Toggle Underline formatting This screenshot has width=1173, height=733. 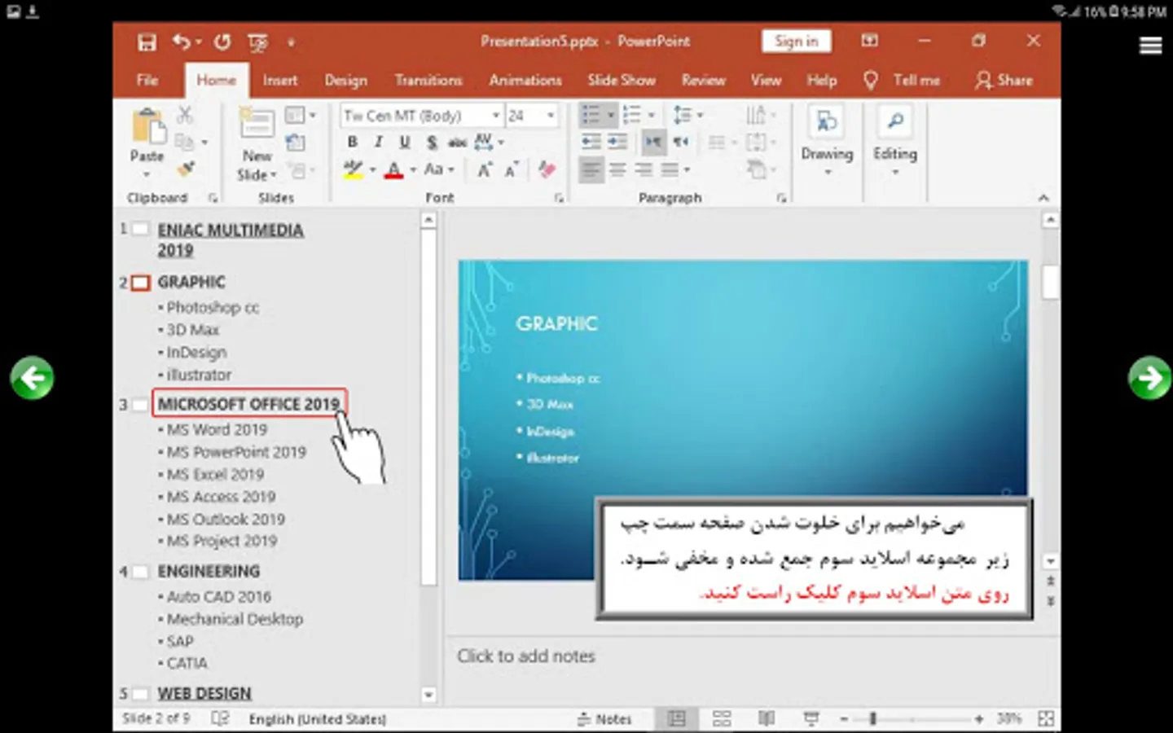pos(405,143)
